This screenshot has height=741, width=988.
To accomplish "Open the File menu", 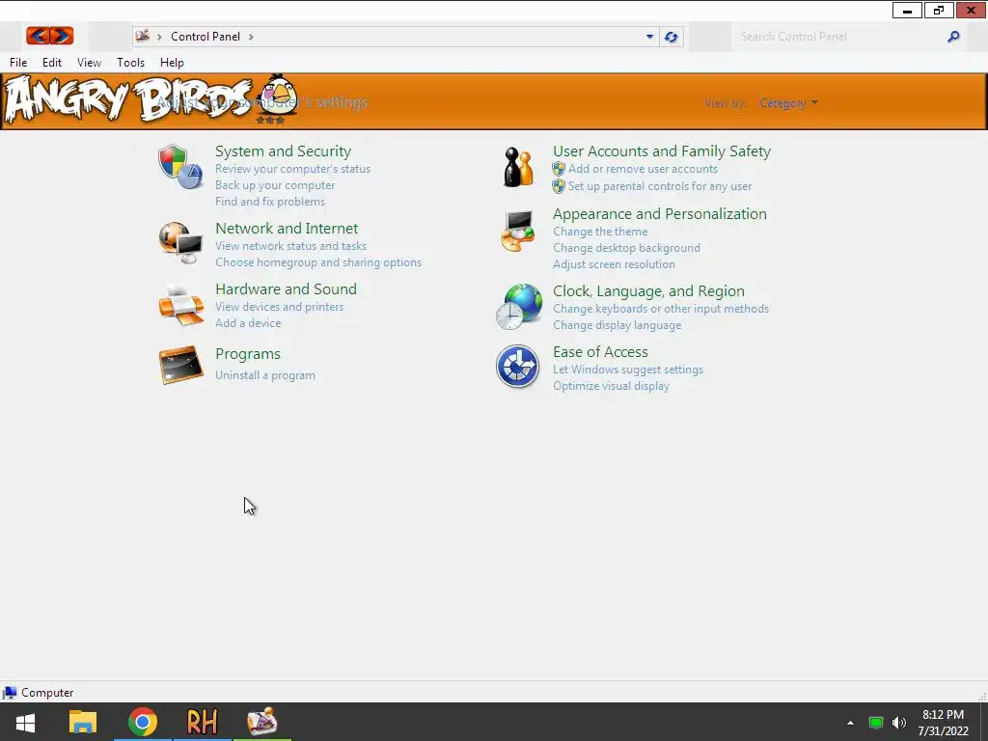I will pos(18,63).
